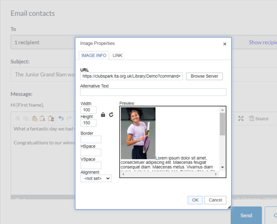Select the Width field
The image size is (277, 224).
(x=88, y=110)
